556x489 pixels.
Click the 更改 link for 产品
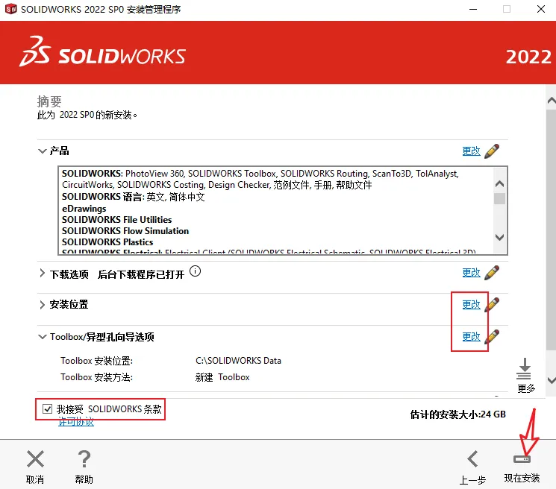tap(471, 151)
